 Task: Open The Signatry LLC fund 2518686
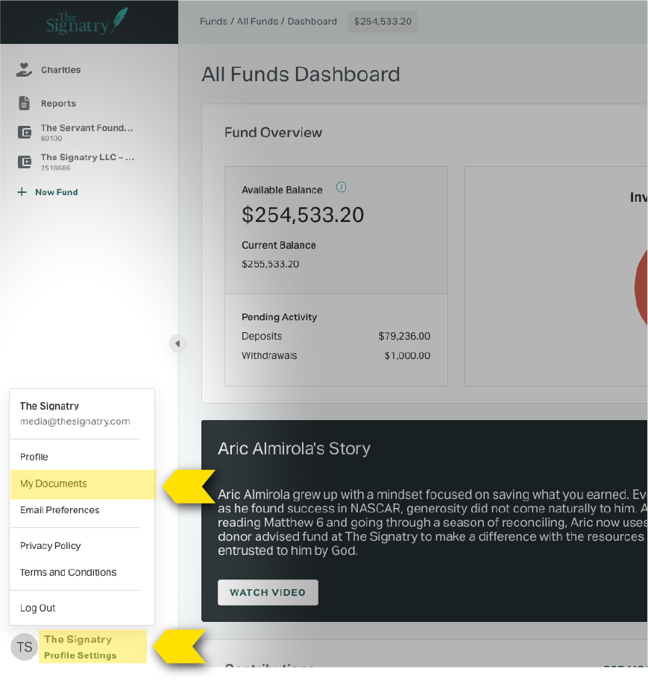click(88, 162)
